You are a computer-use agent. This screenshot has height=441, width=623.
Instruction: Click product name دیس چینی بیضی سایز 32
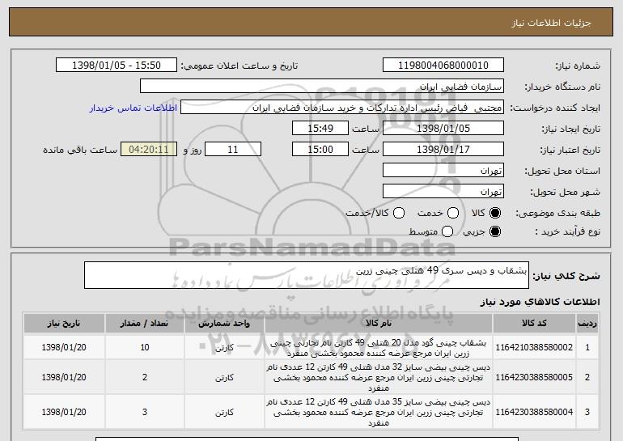coord(379,377)
